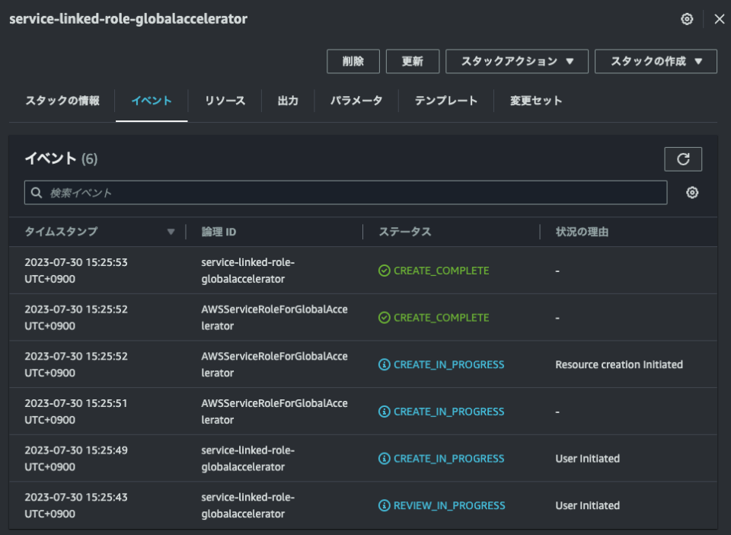Click the 更新 button
This screenshot has height=535, width=731.
(413, 62)
